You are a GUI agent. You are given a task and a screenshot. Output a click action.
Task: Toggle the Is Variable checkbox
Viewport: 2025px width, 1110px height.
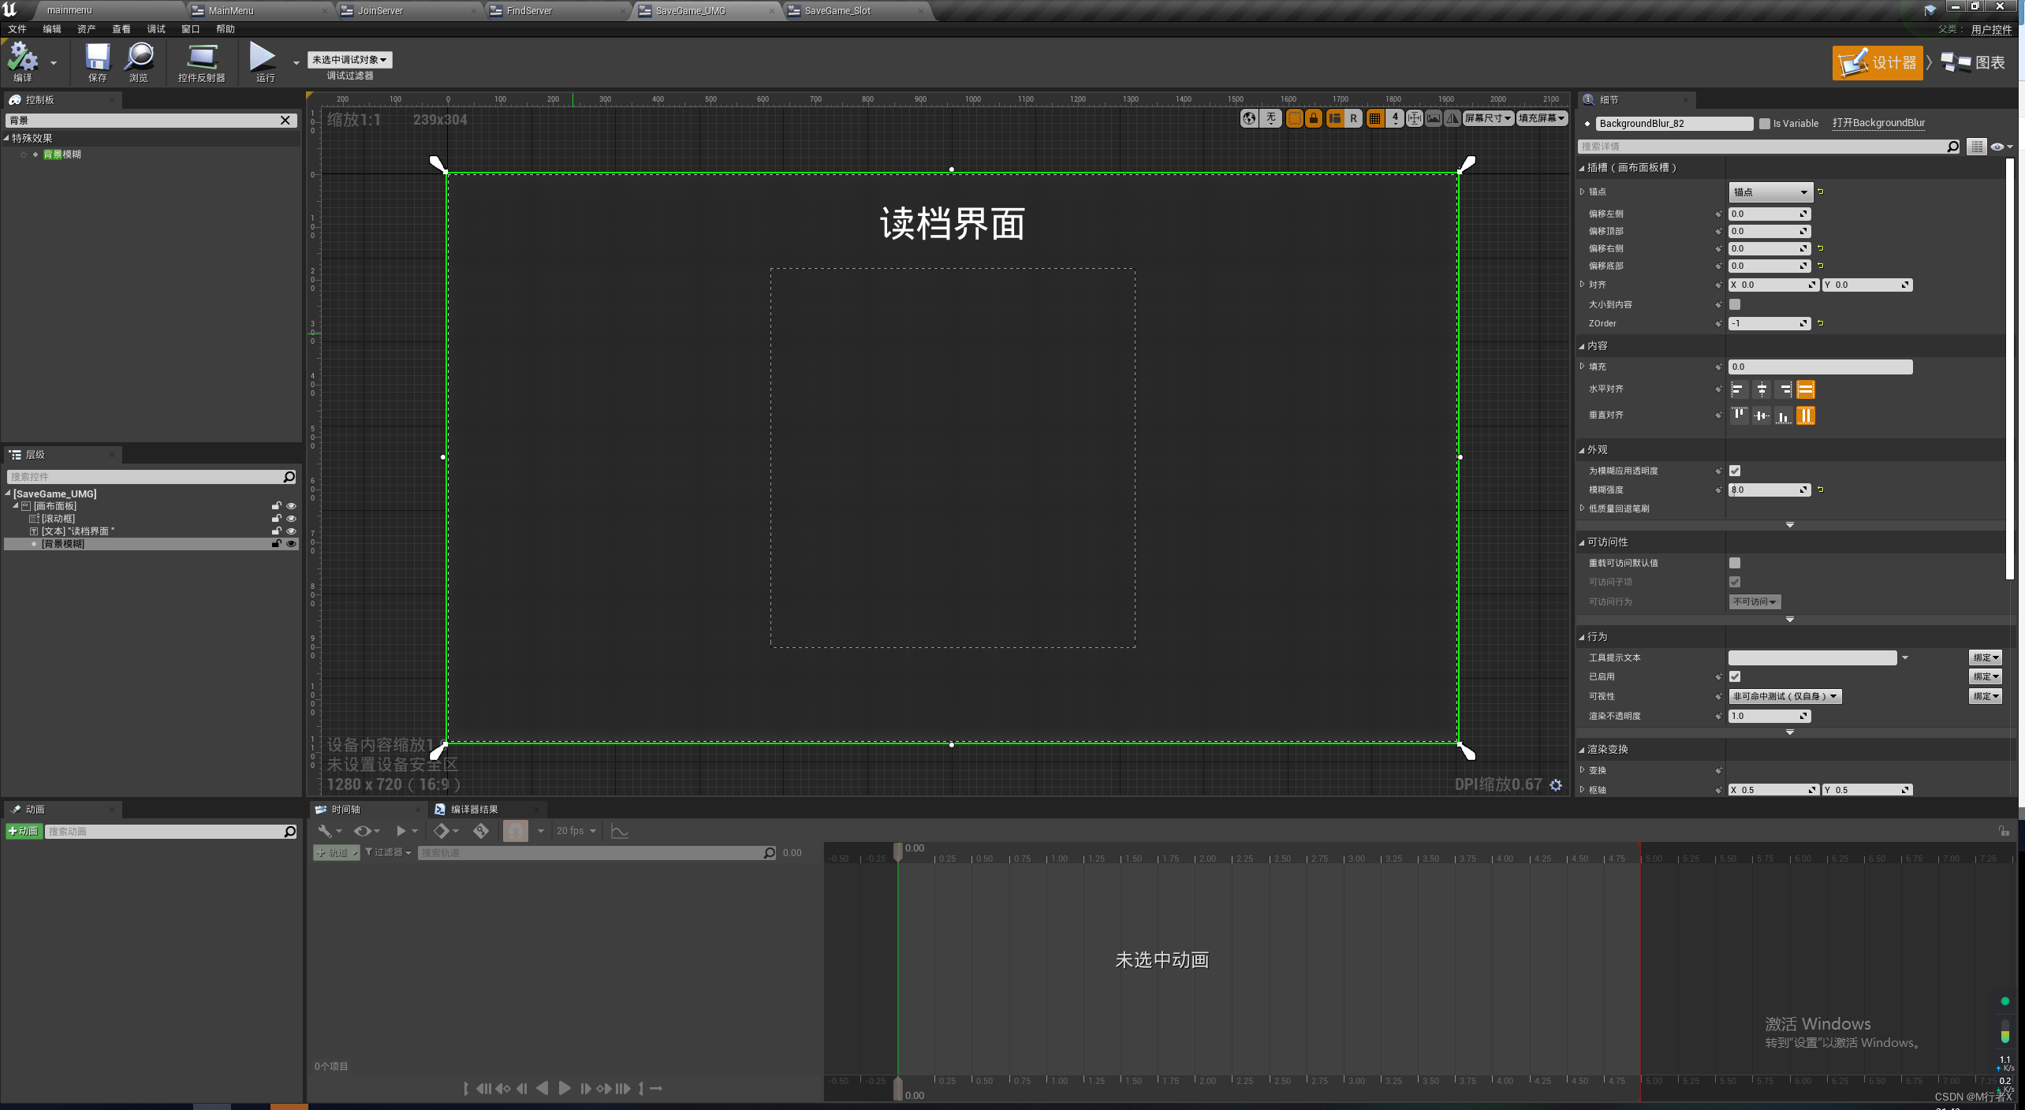click(1765, 124)
